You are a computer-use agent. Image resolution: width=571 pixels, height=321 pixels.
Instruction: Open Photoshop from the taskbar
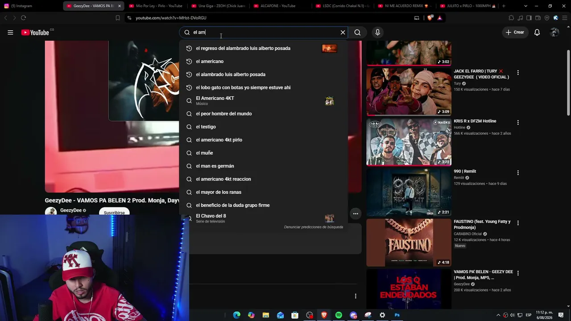point(397,315)
